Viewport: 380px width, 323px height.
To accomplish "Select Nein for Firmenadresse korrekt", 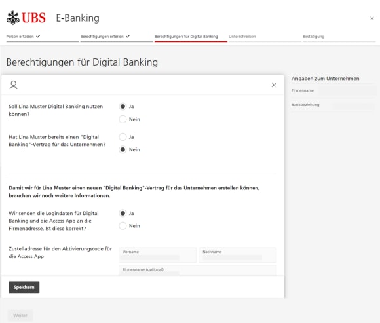I will click(x=123, y=226).
